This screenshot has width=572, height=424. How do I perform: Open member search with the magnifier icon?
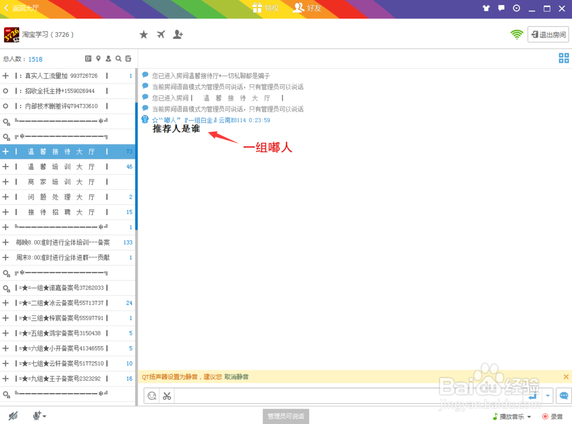117,59
